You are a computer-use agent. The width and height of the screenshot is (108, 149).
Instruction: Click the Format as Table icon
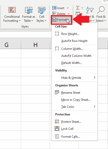(29, 10)
